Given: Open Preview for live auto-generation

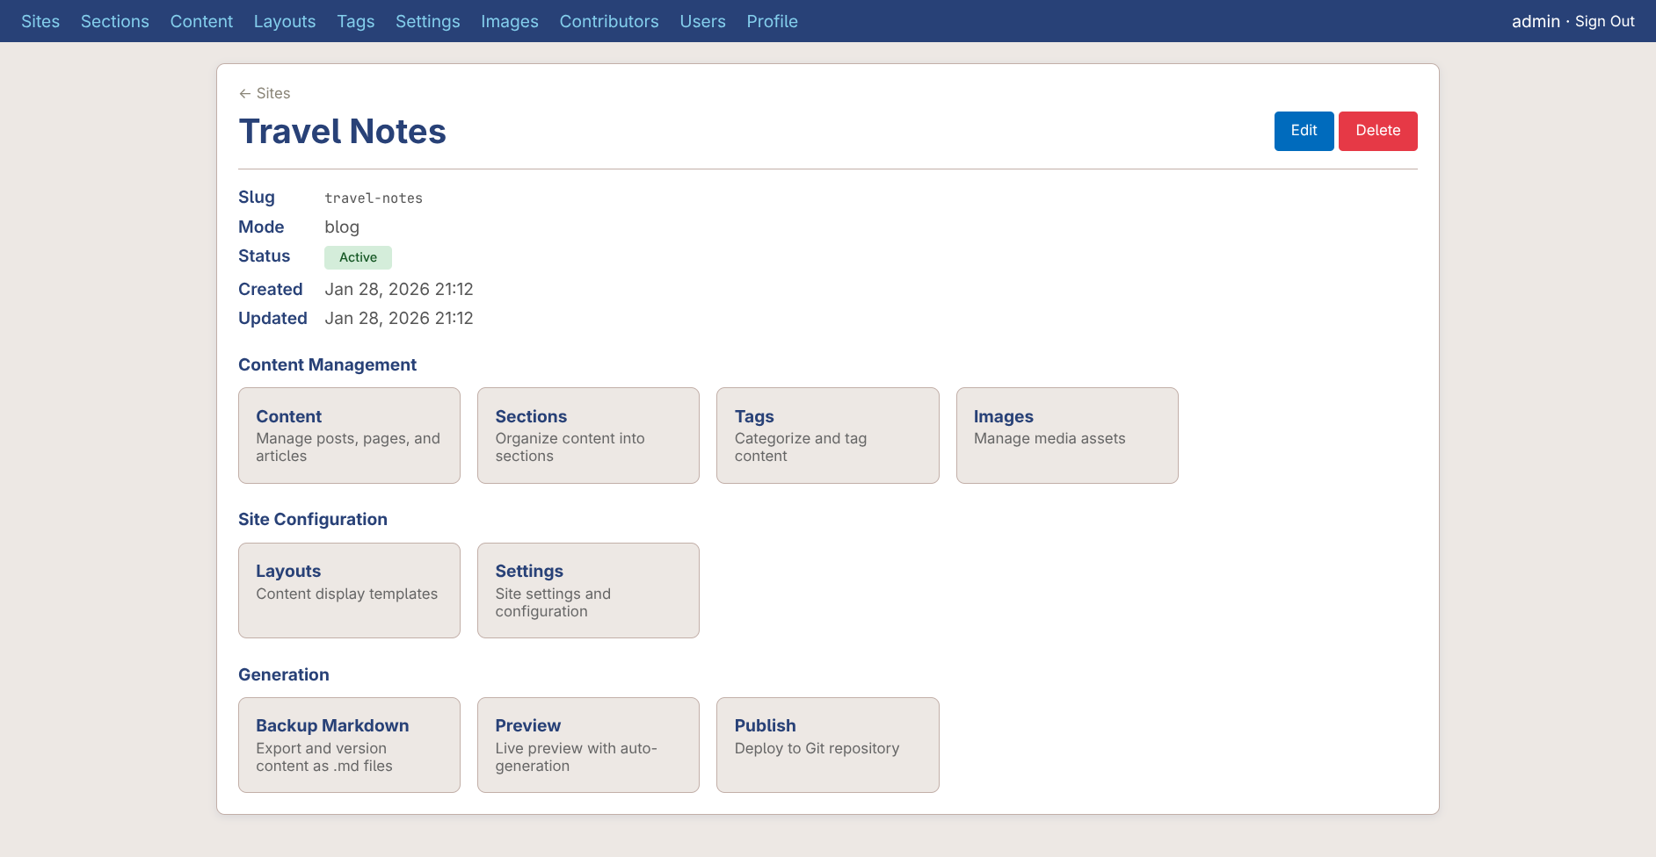Looking at the screenshot, I should pos(588,745).
